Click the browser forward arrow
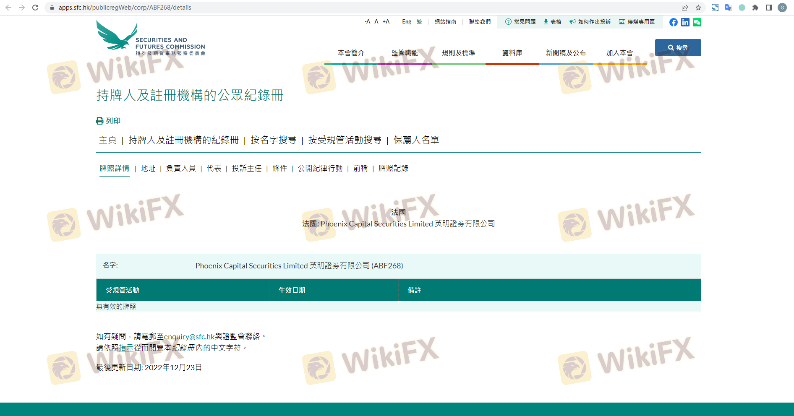Viewport: 794px width, 416px height. 22,8
